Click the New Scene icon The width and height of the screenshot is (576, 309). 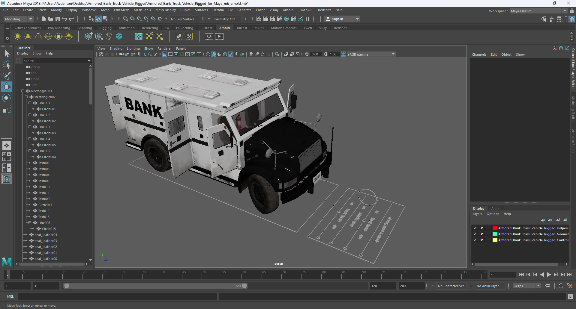tap(44, 19)
